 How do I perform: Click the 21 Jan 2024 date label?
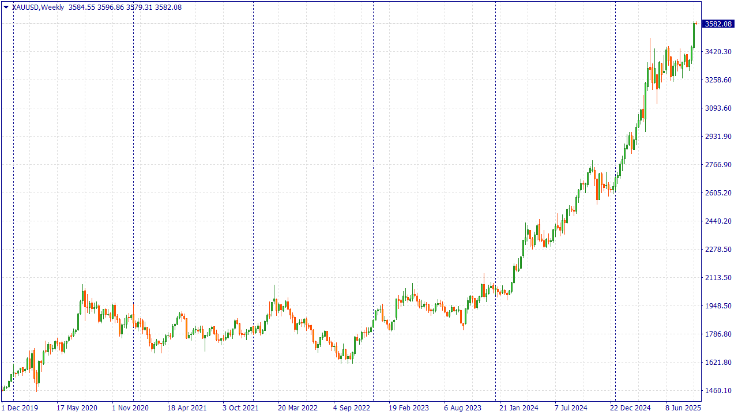click(519, 408)
